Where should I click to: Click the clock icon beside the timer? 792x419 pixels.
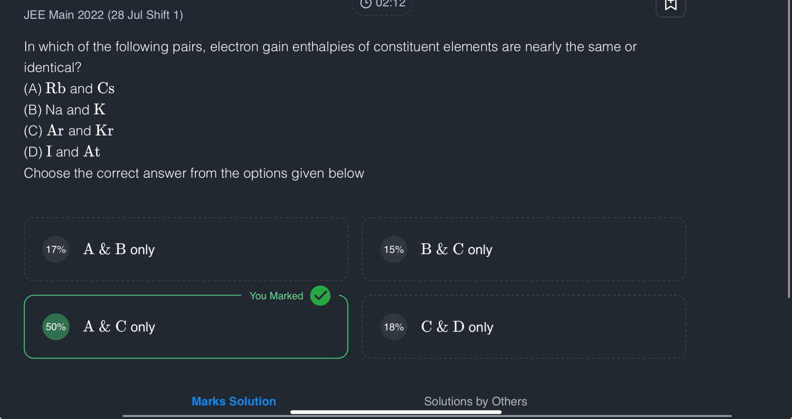coord(366,3)
